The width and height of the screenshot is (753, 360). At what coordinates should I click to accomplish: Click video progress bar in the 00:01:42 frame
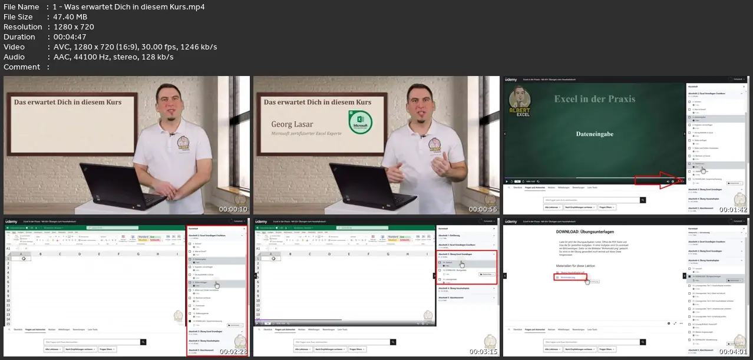(x=594, y=178)
